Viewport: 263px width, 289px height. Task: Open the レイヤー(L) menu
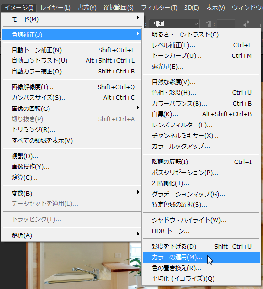coord(55,8)
